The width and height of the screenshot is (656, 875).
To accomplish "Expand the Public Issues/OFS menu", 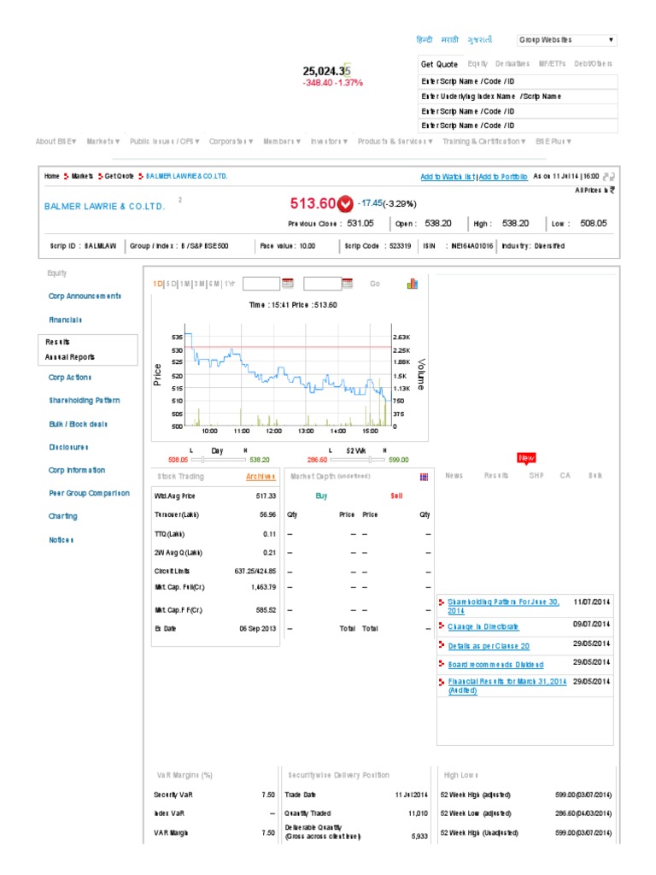I will click(x=165, y=142).
